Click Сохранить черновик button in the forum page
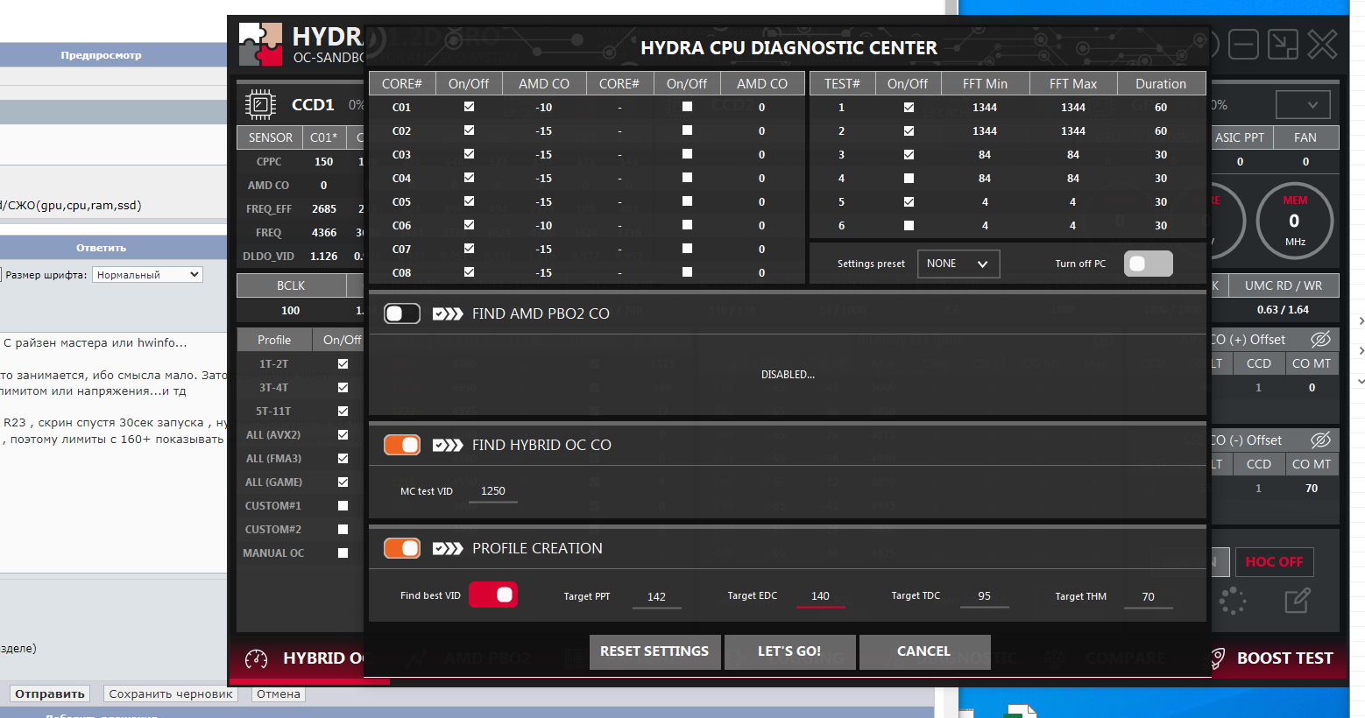Image resolution: width=1365 pixels, height=718 pixels. (x=171, y=693)
